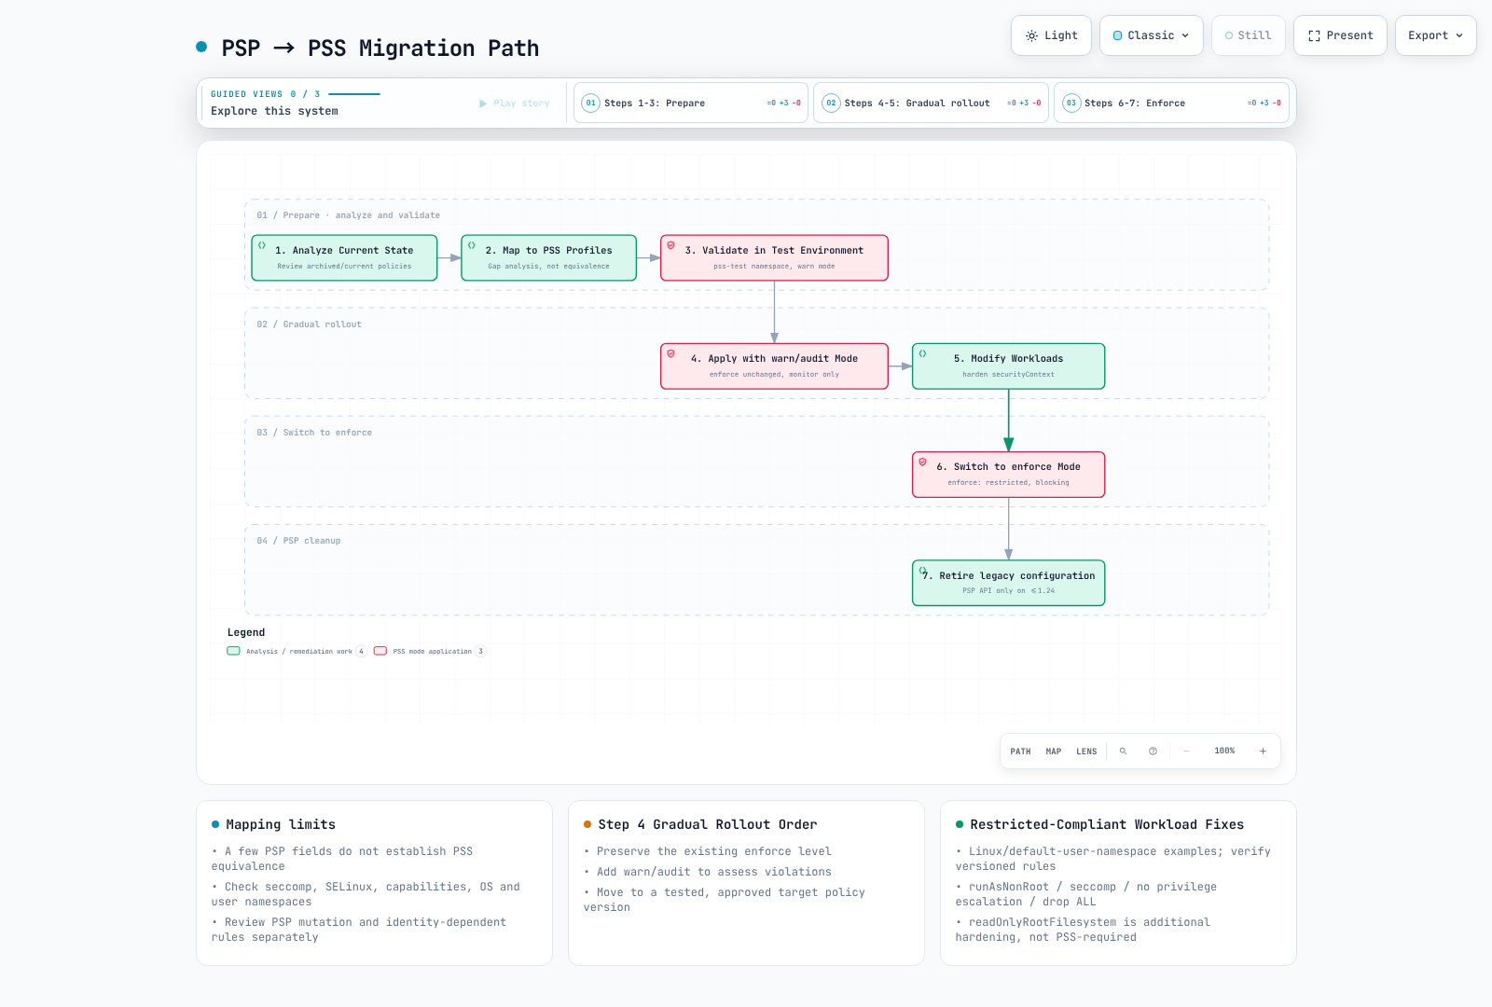
Task: Click the code icon on Modify Workloads
Action: coord(922,353)
